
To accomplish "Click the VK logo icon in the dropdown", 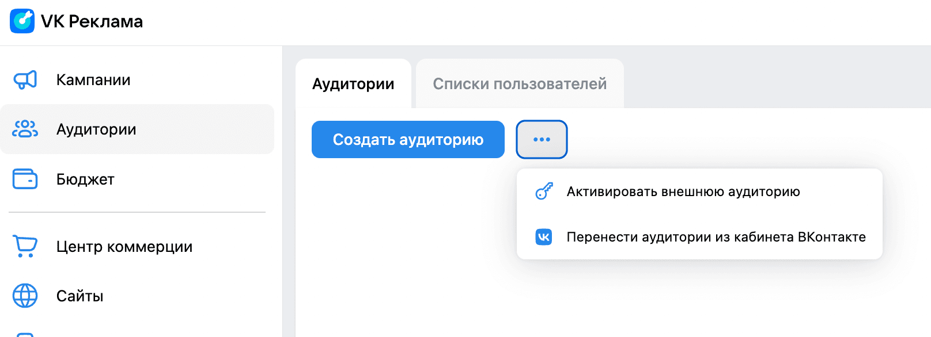I will coord(544,237).
